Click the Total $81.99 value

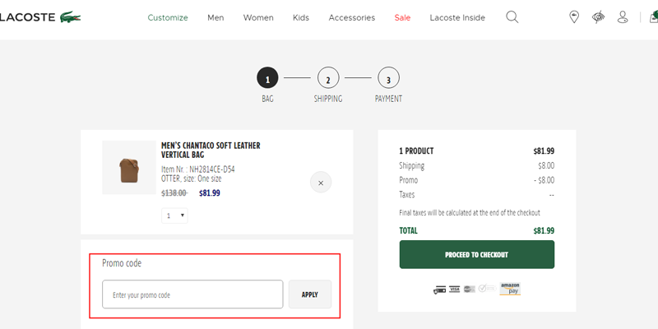[544, 230]
